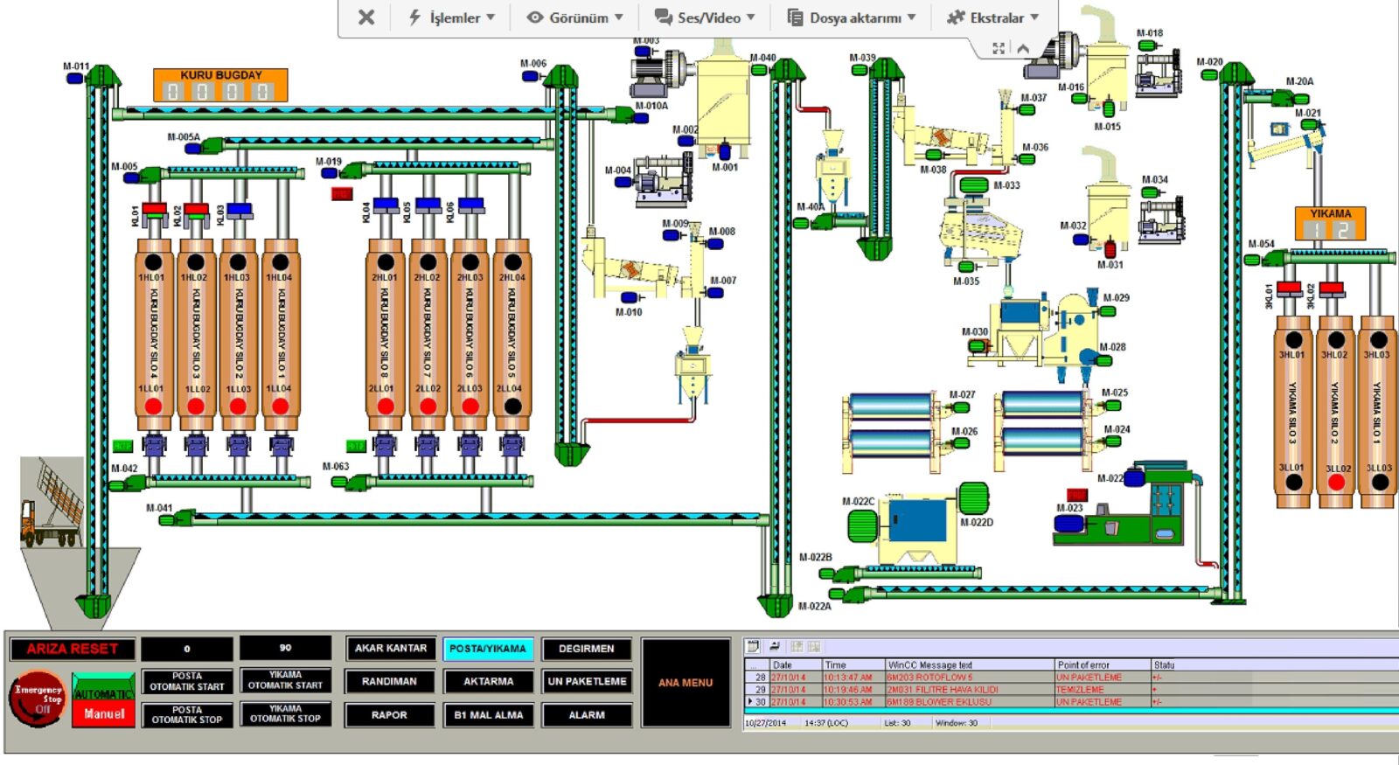
Task: Click the M-022C green motor icon
Action: coord(862,525)
